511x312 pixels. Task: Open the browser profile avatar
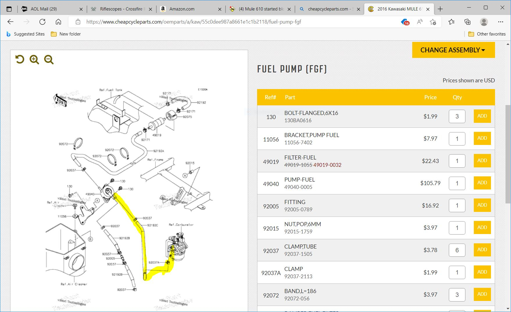point(484,22)
